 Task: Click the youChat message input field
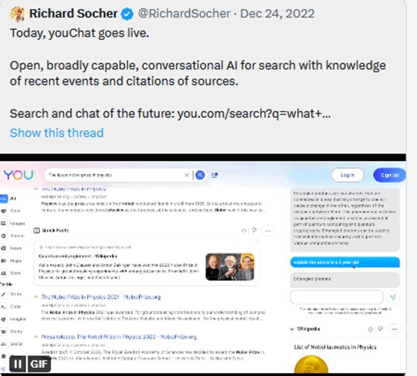pyautogui.click(x=337, y=297)
